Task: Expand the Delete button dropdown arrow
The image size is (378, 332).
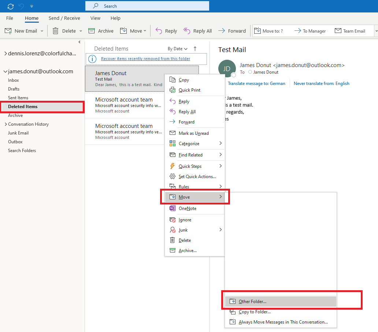Action: tap(81, 31)
